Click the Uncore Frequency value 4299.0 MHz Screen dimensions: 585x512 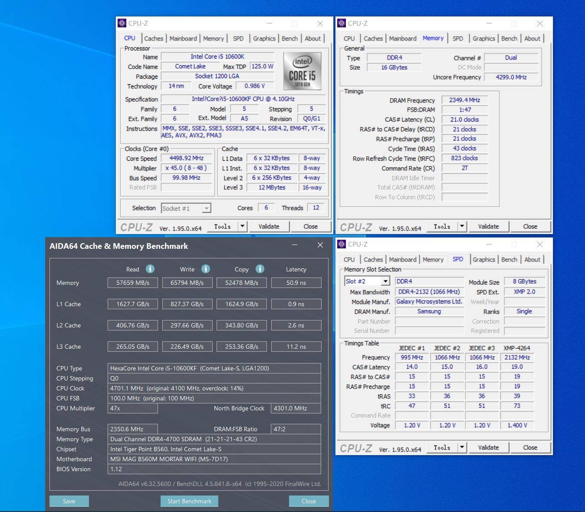click(511, 77)
